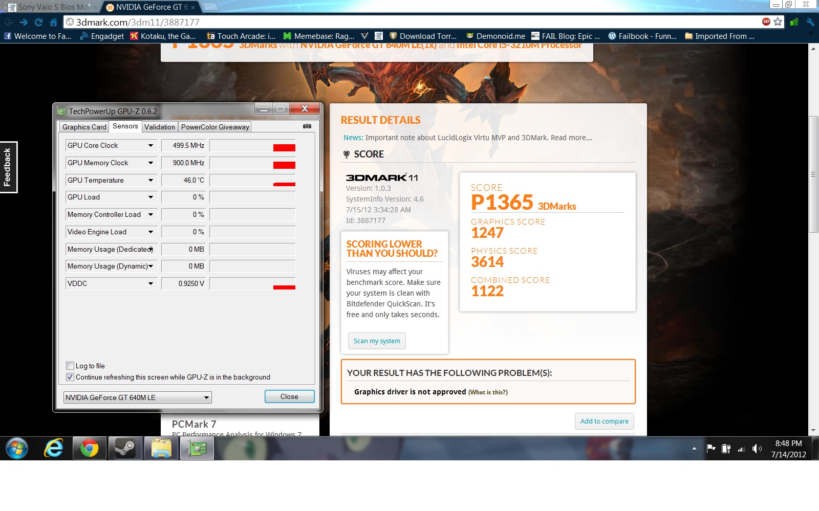Click Scan my system button
The image size is (819, 511).
[377, 341]
